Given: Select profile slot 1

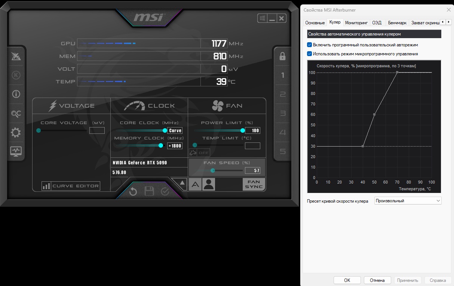Looking at the screenshot, I should 283,76.
